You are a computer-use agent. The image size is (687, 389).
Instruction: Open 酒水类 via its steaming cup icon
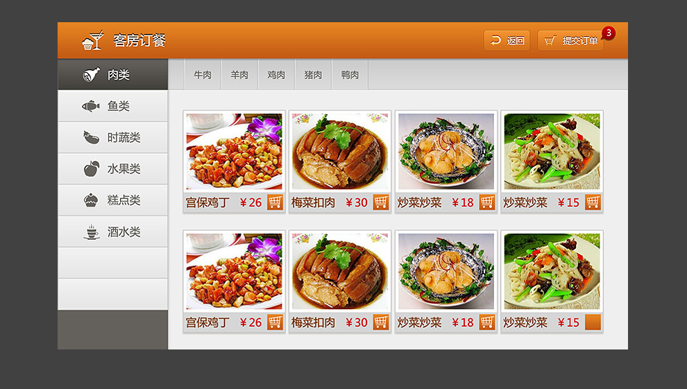[x=91, y=232]
